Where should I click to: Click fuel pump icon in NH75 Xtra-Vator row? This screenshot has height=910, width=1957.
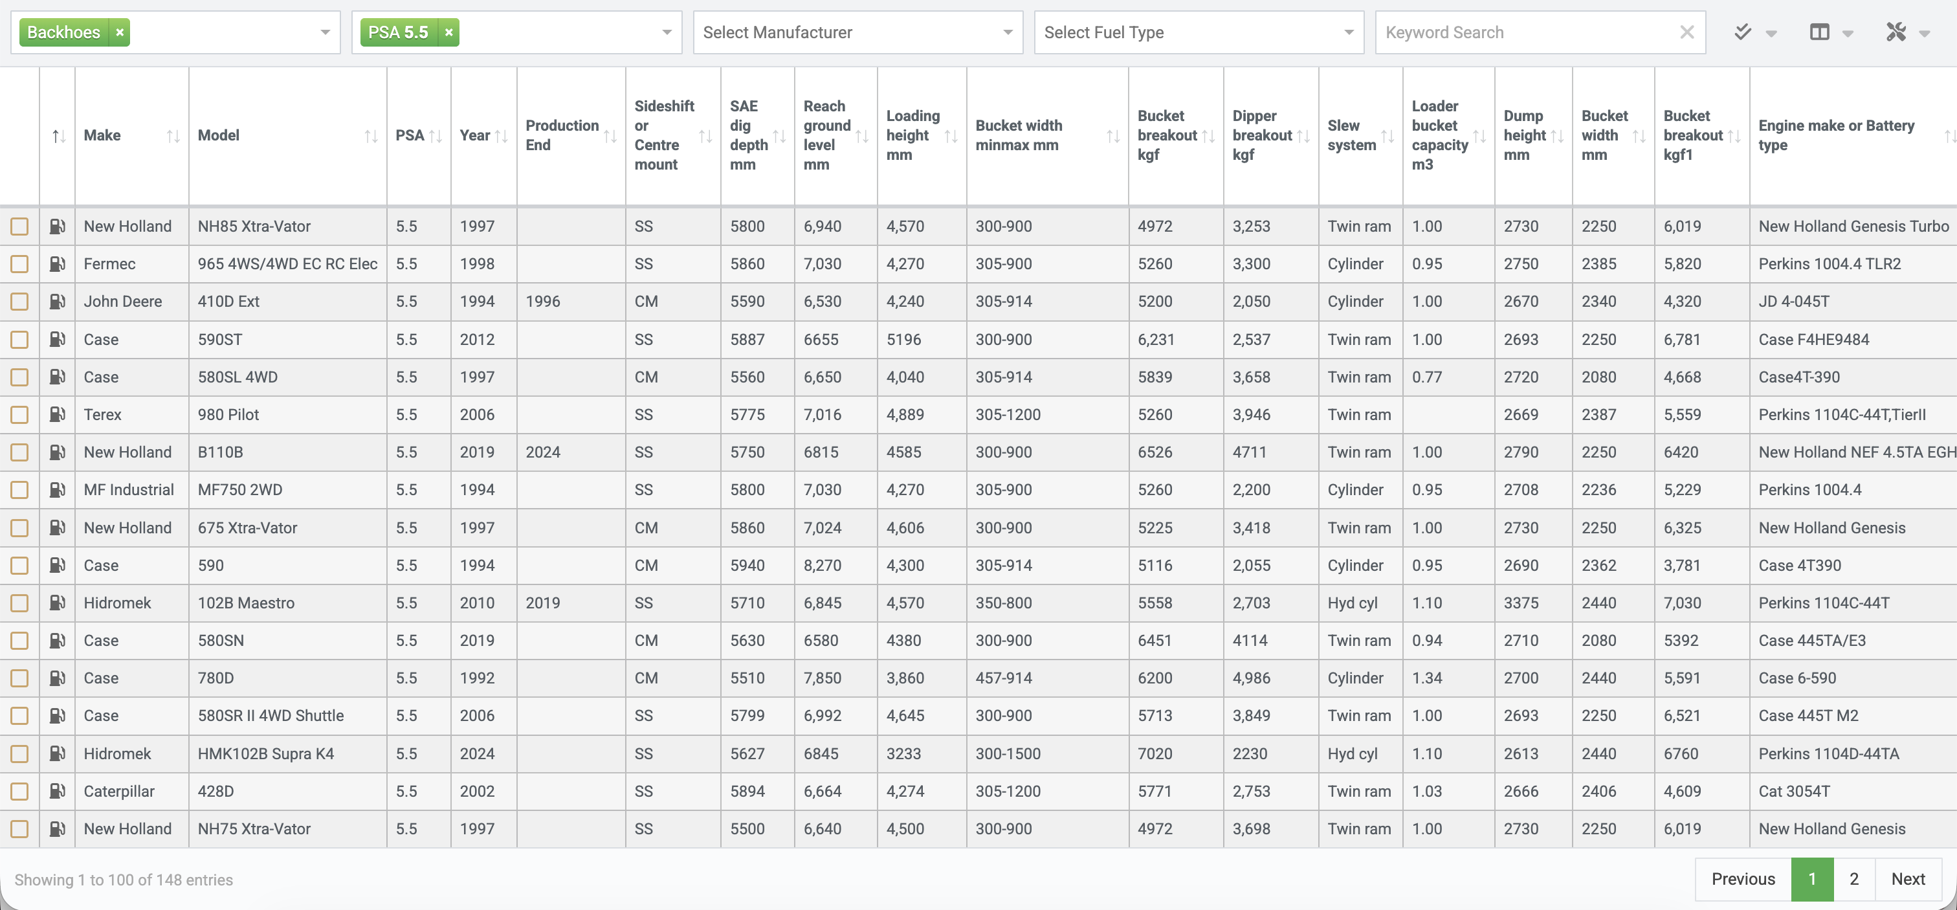click(x=57, y=828)
